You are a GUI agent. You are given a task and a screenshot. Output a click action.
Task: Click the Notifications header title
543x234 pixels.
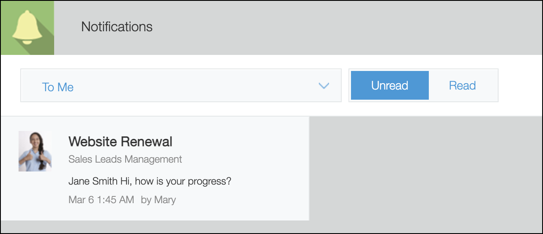click(x=117, y=27)
